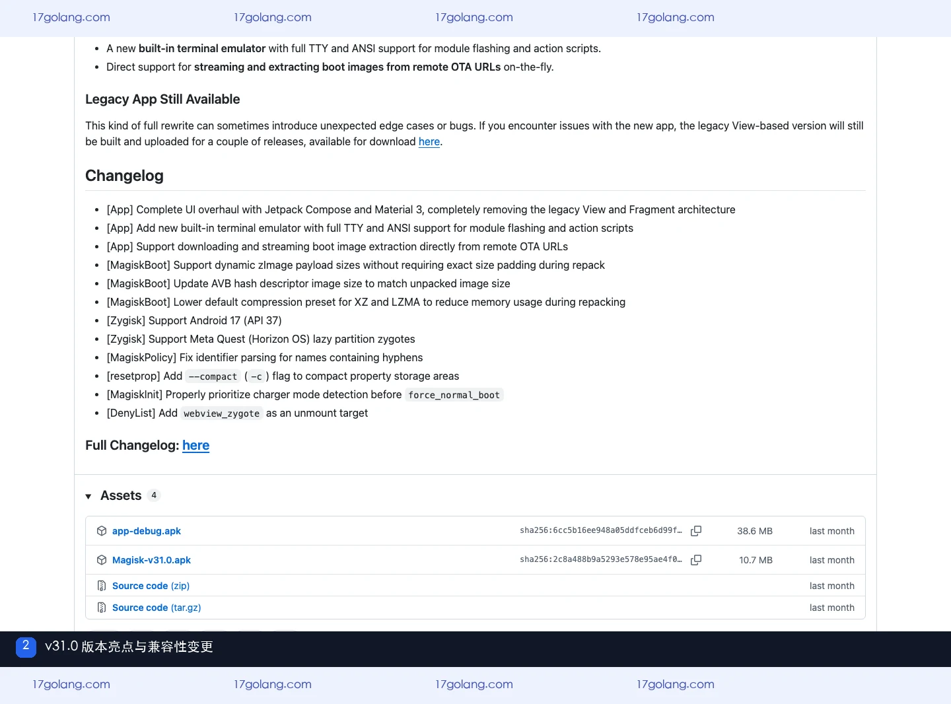Click the --compact code snippet
Viewport: 951px width, 704px height.
(x=213, y=376)
